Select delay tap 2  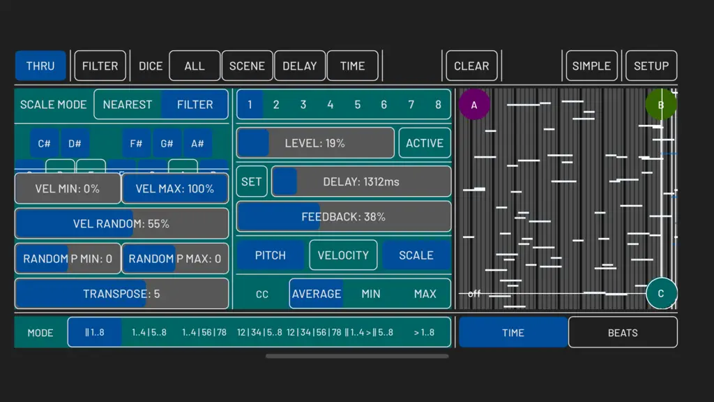coord(276,105)
